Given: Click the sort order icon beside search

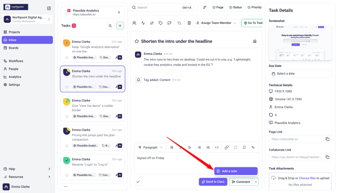Looking at the screenshot, I should point(205,7).
